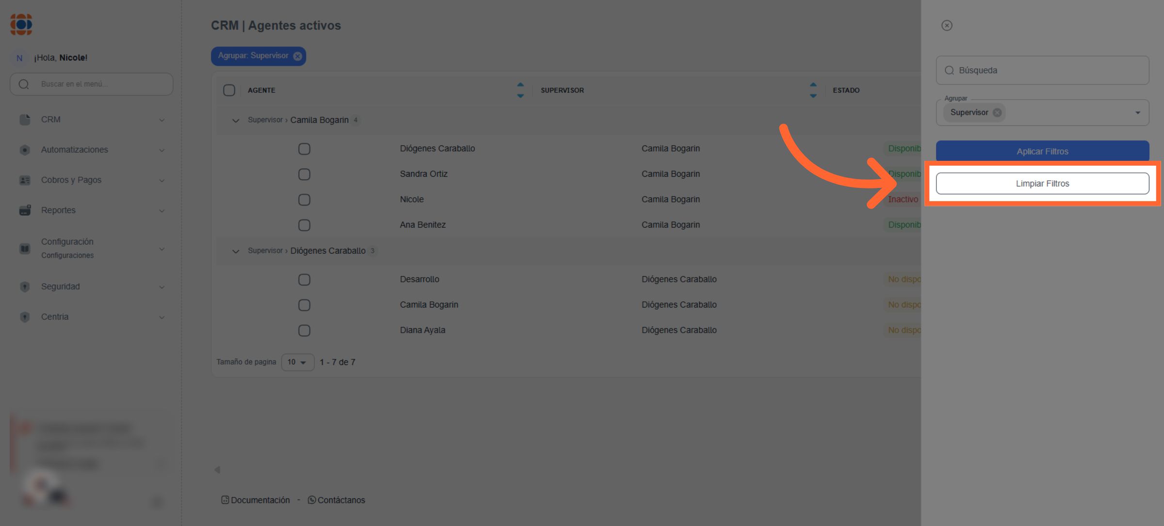This screenshot has height=526, width=1164.
Task: Open the page size dropdown
Action: [297, 362]
